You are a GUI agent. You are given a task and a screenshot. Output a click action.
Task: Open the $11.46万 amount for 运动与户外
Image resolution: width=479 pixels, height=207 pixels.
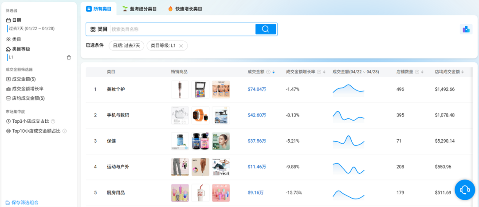pos(257,167)
